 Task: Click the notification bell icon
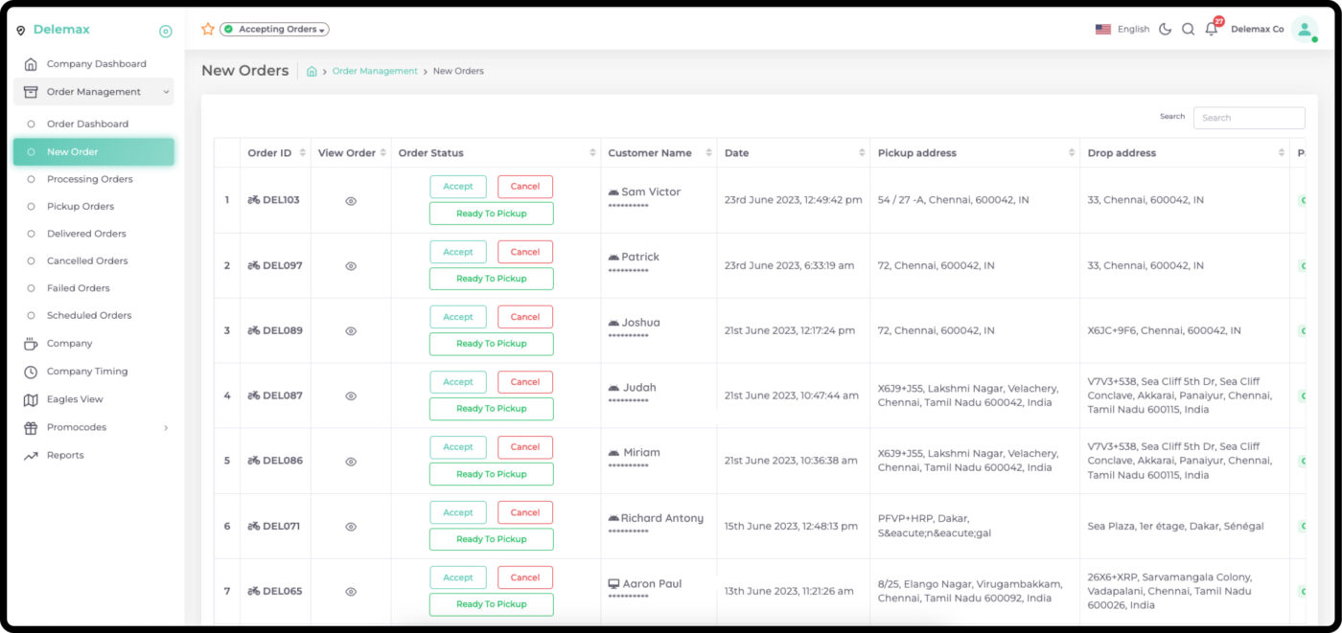pos(1211,30)
